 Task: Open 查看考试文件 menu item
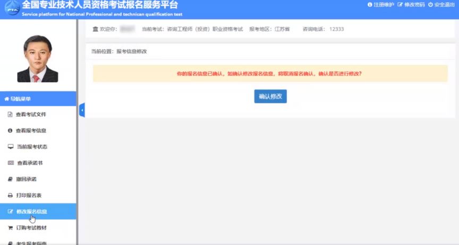38,115
